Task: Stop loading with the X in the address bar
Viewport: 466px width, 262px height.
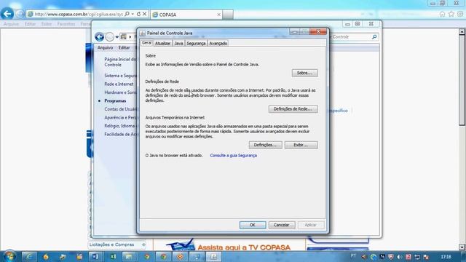Action: [144, 14]
